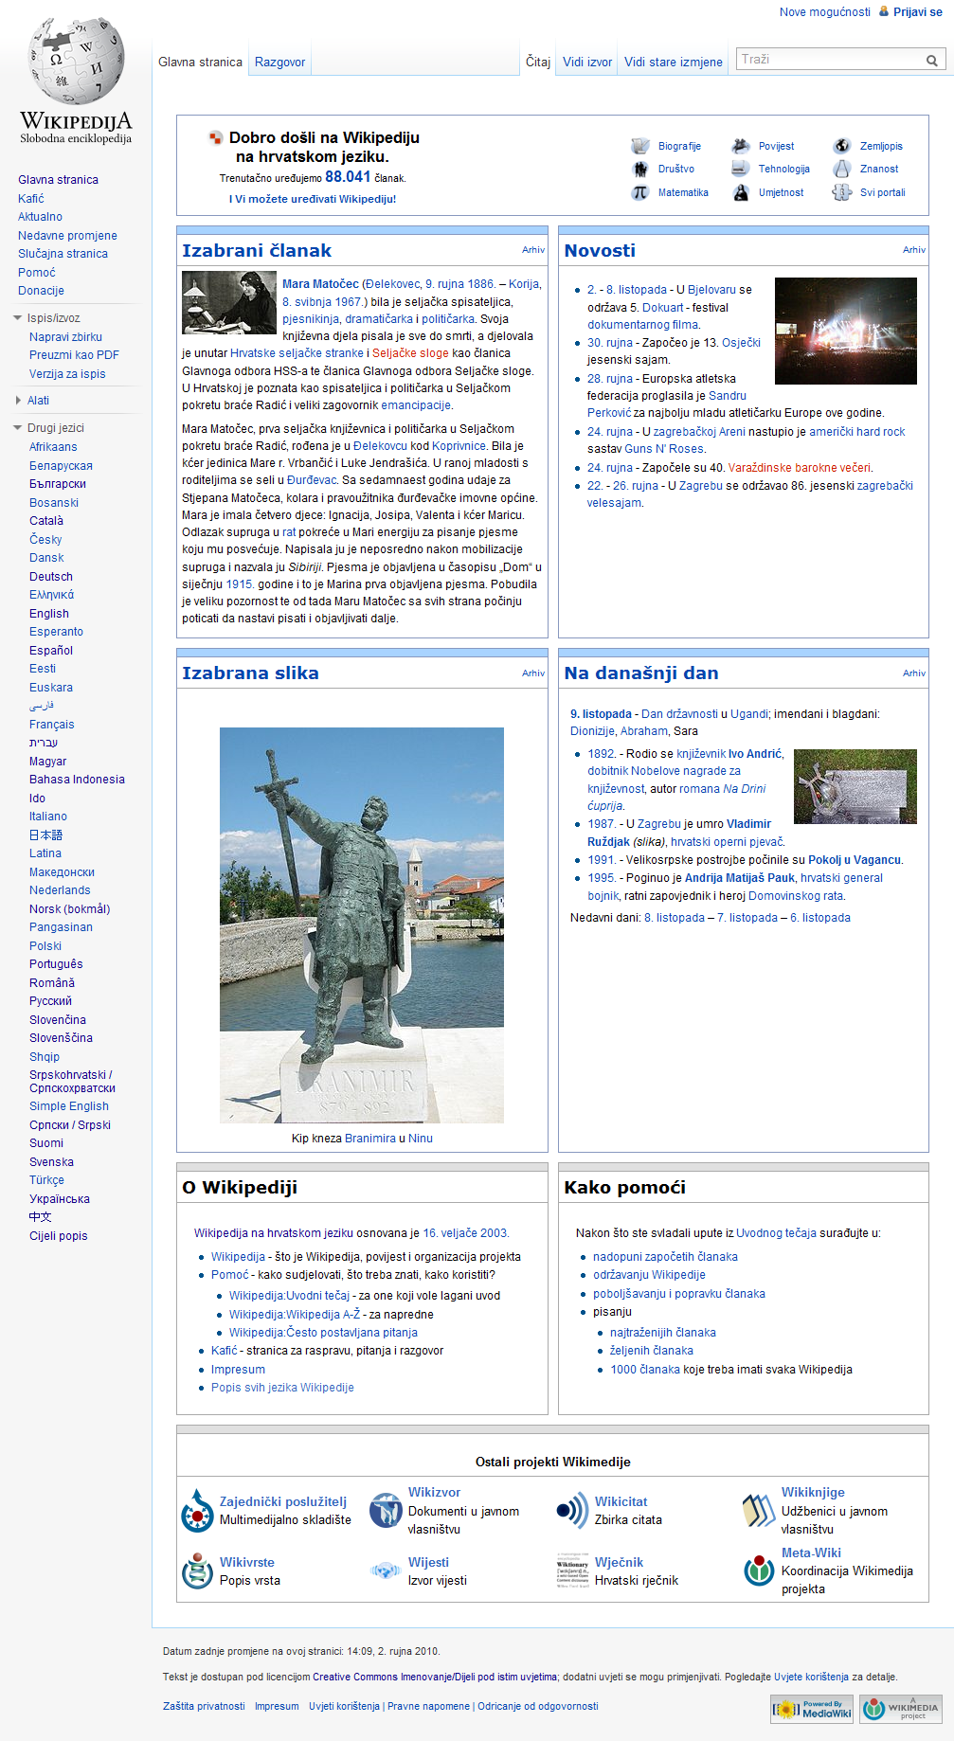Image resolution: width=954 pixels, height=1741 pixels.
Task: Open Nove mogućnosti link
Action: tap(824, 12)
